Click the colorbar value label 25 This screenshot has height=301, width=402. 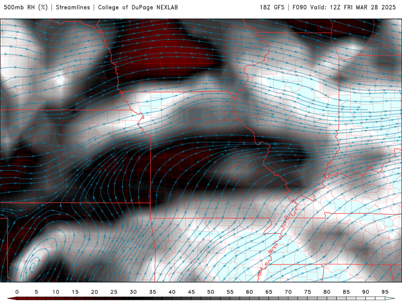click(114, 292)
